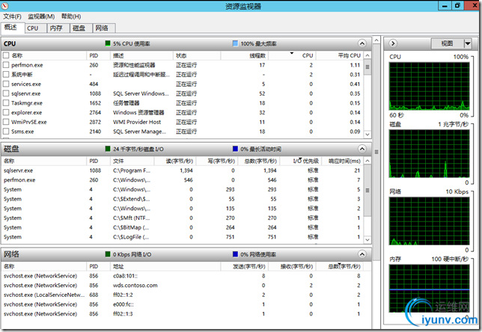Open the 帮助(H) menu
482x332 pixels.
(x=71, y=16)
